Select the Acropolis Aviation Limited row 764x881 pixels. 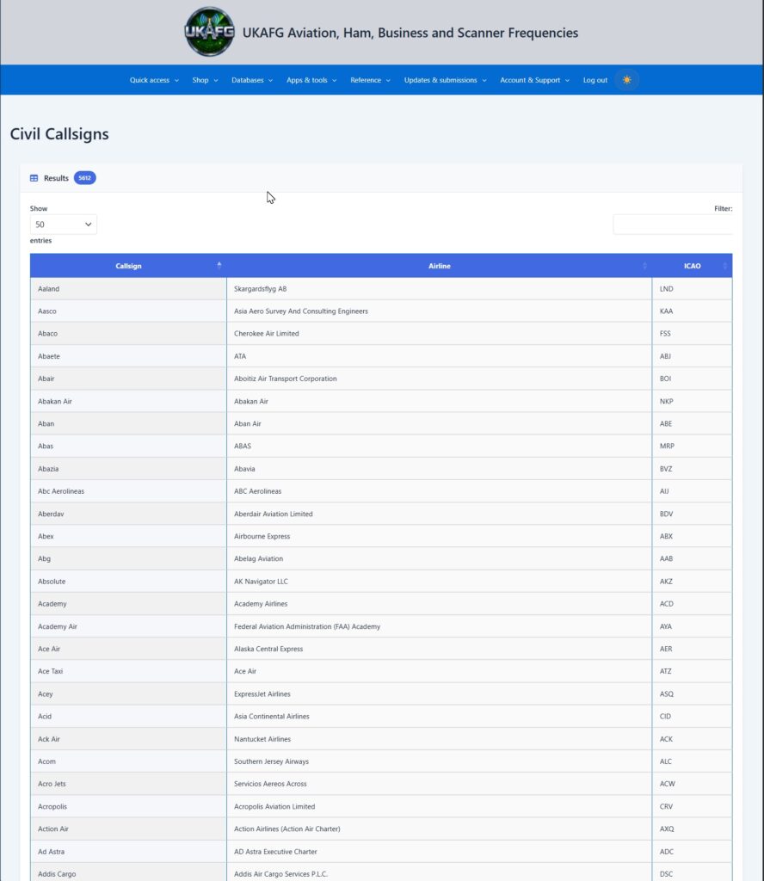click(x=381, y=806)
